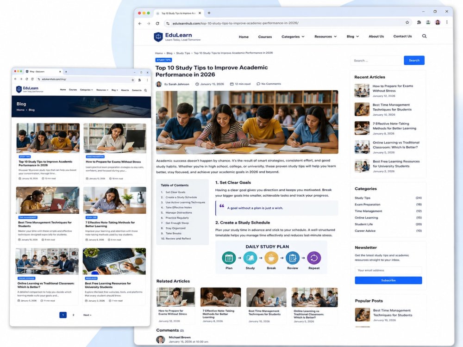Open a new tab in the article browser window
463x347 pixels.
209,13
